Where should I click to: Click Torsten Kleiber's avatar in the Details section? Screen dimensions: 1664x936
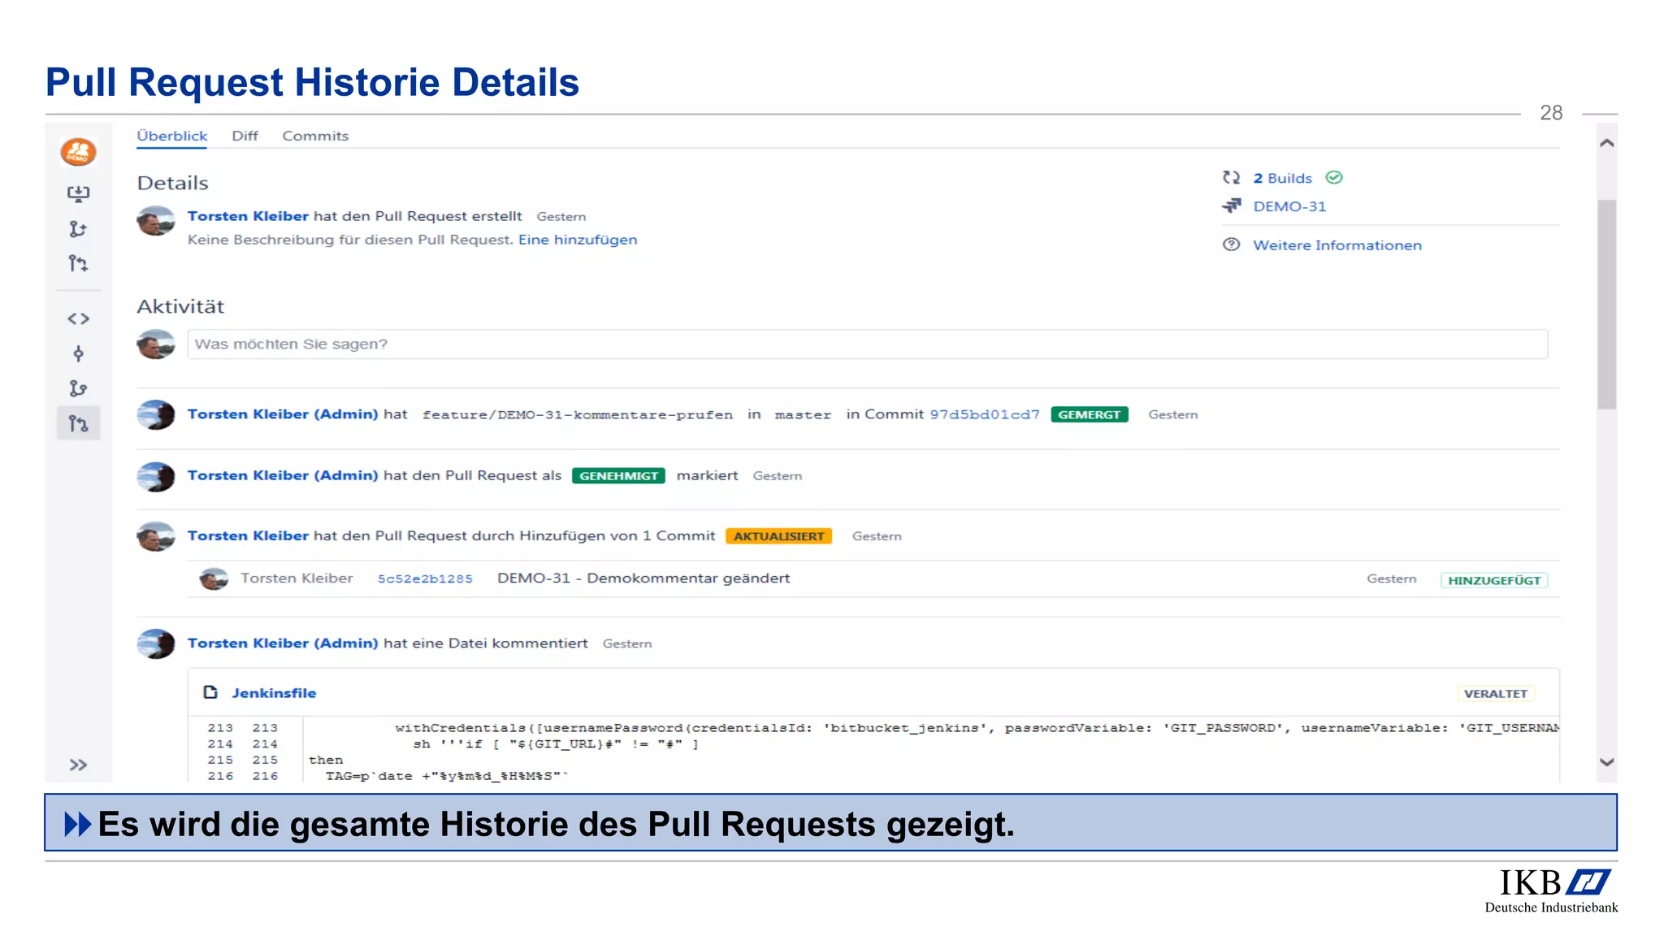coord(156,220)
